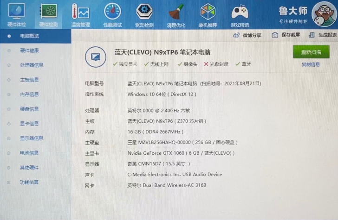Open the 性能测试 performance test gauge icon

(112, 11)
